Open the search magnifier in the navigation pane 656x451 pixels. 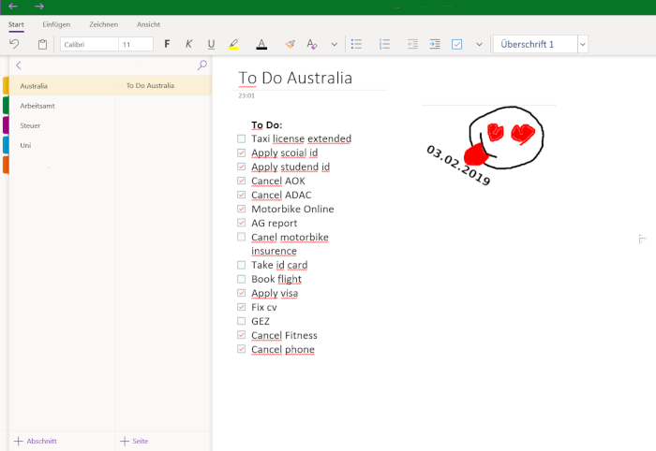pos(201,65)
